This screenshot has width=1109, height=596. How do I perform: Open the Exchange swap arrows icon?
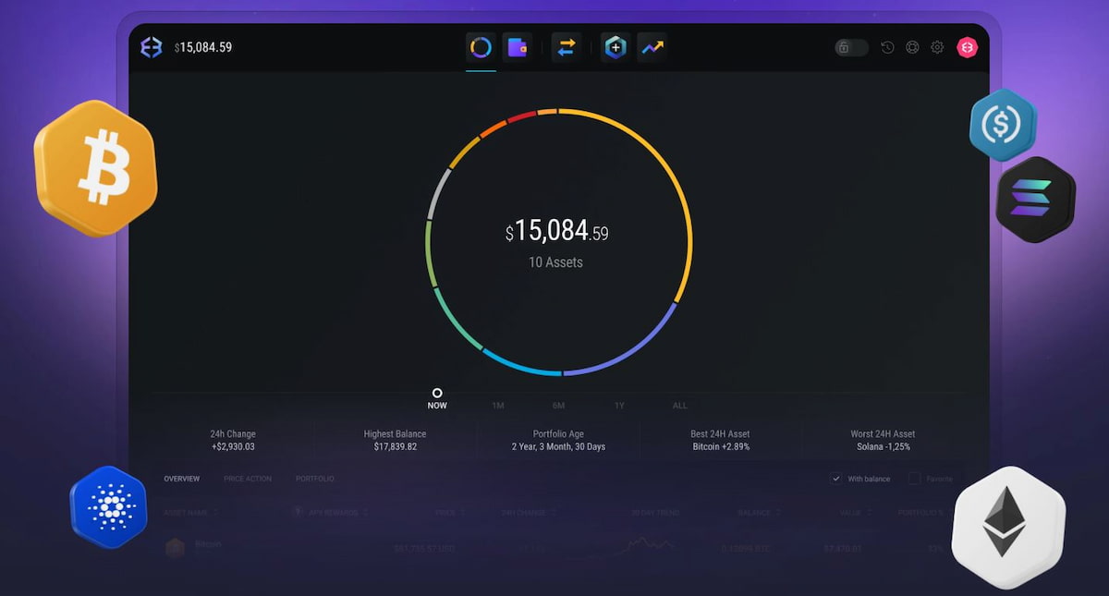pos(567,47)
